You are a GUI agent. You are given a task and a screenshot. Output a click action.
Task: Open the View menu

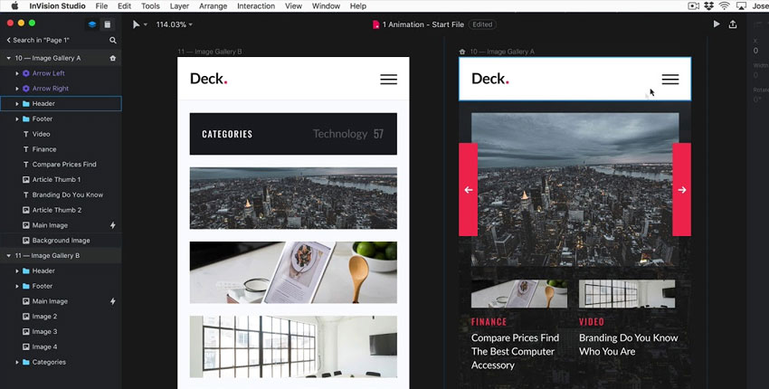click(293, 6)
